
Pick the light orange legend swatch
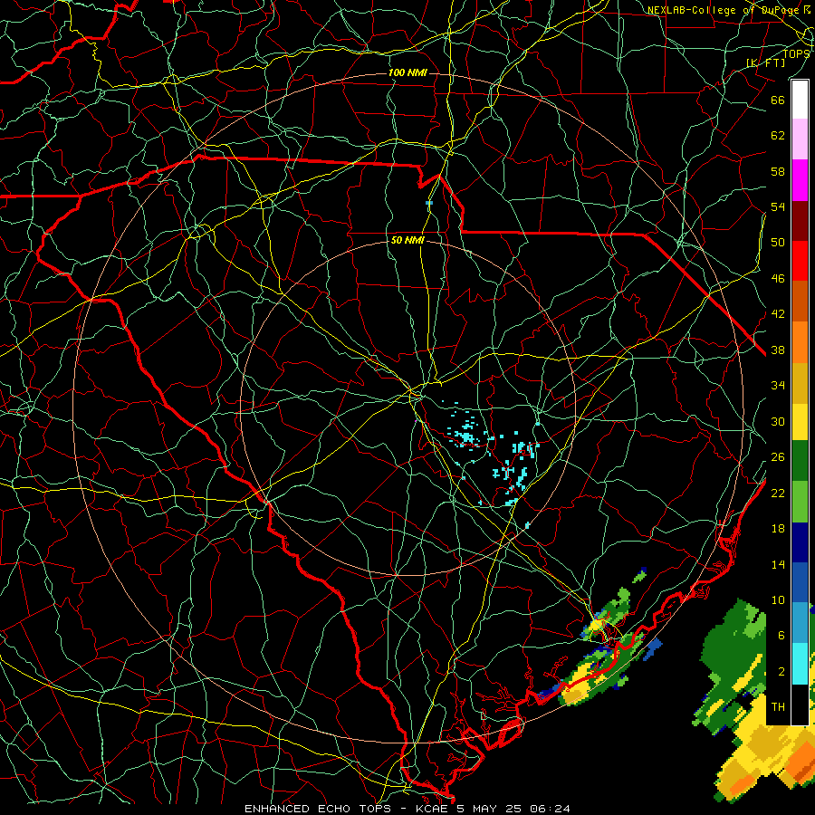800,342
